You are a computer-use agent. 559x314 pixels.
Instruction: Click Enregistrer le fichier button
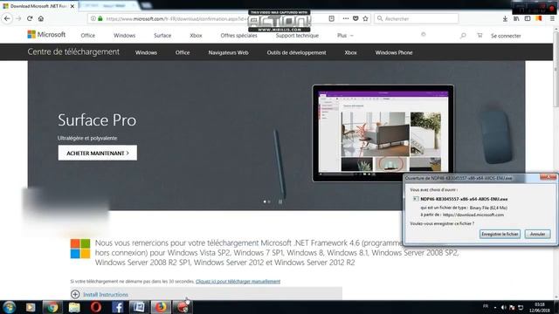click(500, 234)
